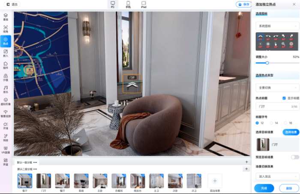Switch to PC preview mode

coord(113,4)
